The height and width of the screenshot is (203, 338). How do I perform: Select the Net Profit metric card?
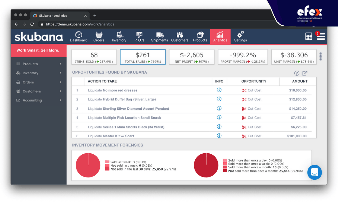192,57
